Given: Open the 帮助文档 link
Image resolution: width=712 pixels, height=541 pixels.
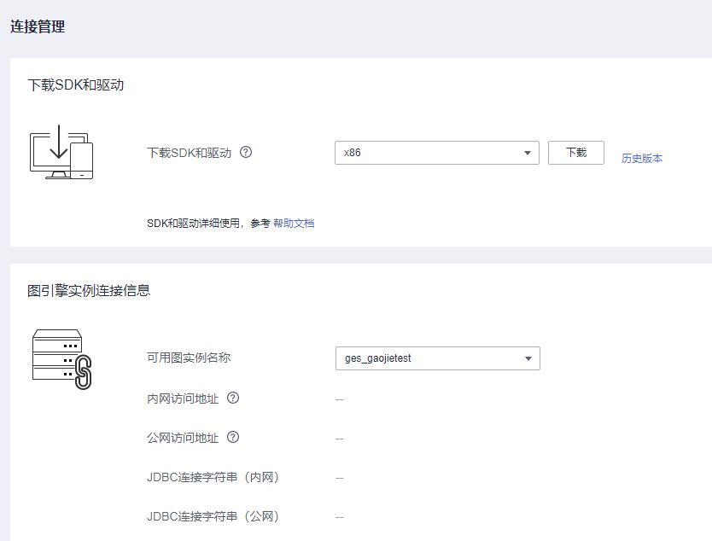Looking at the screenshot, I should coord(294,223).
